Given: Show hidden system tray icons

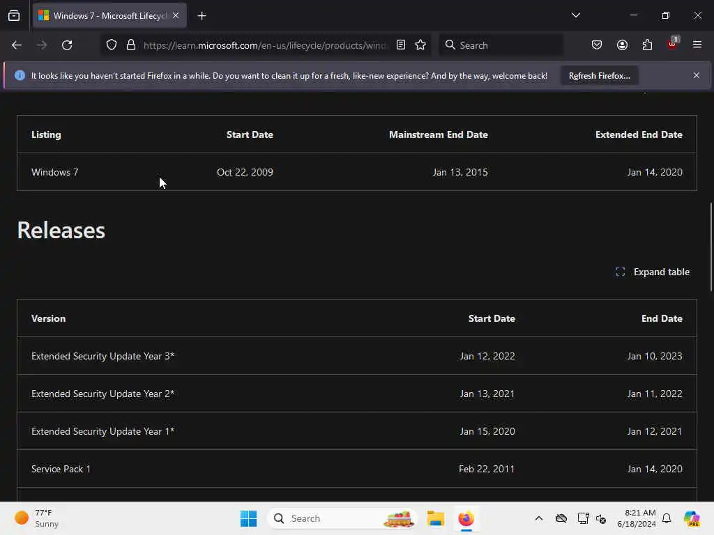Looking at the screenshot, I should [x=539, y=518].
